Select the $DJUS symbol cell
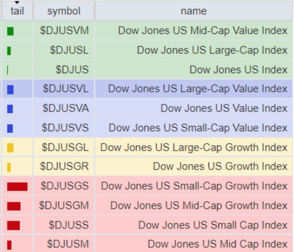 72,70
